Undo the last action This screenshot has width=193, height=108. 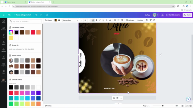pos(36,15)
